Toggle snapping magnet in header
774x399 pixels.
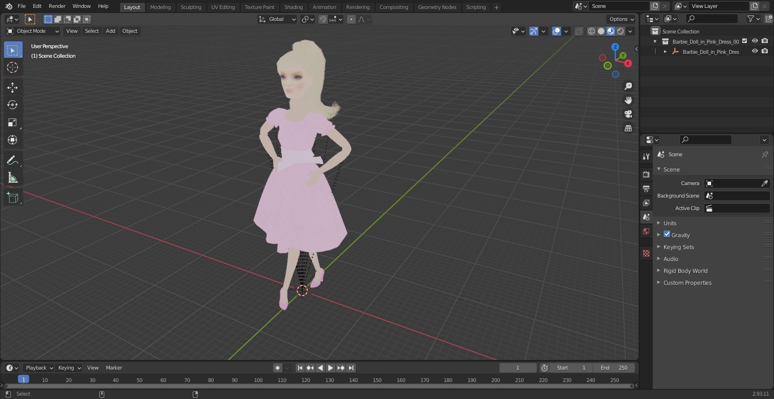click(x=323, y=19)
